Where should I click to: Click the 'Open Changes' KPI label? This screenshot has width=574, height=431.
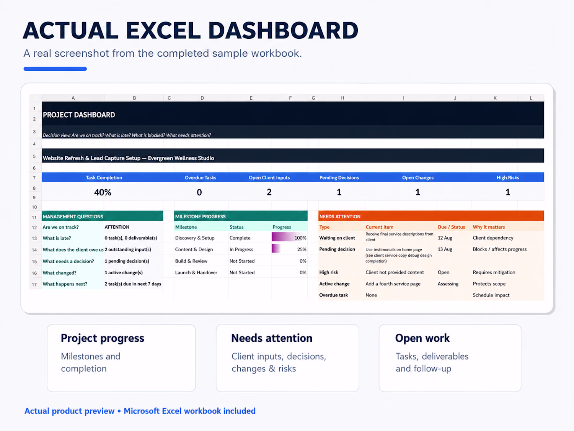tap(418, 178)
